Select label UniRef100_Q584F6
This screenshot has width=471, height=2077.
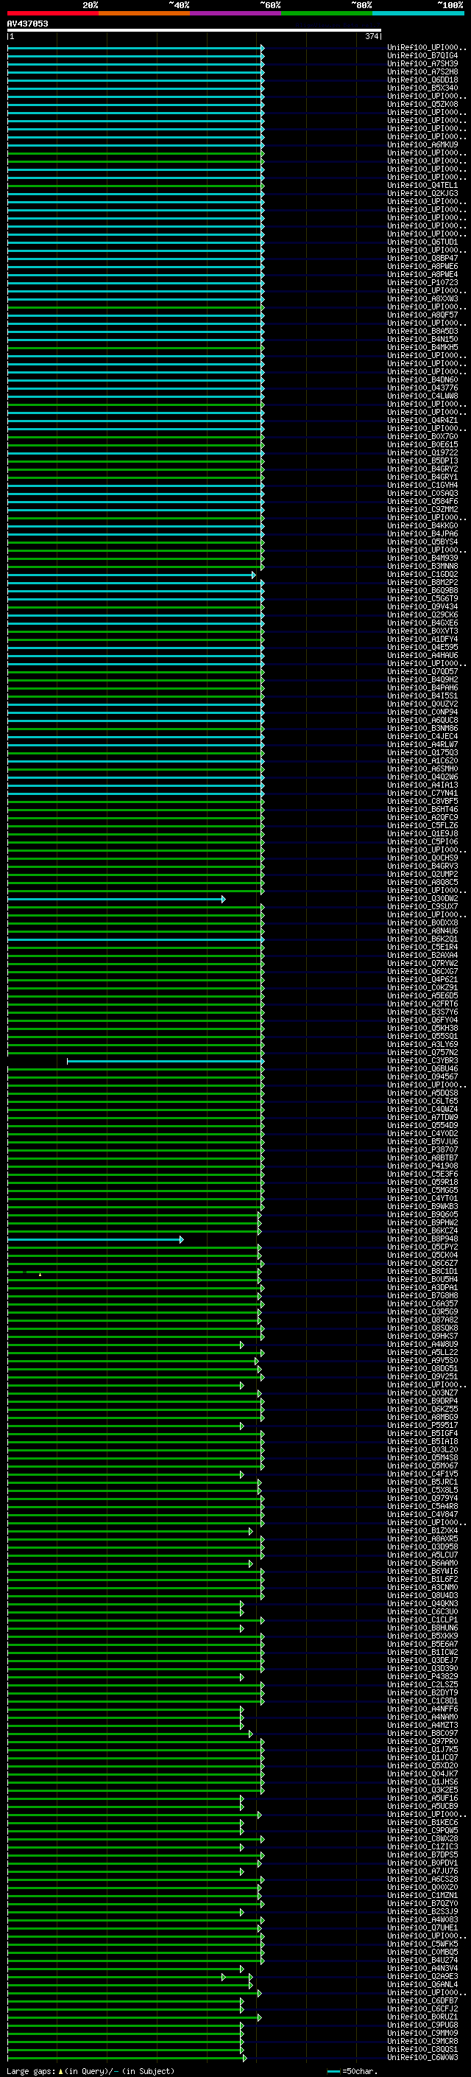pos(422,502)
